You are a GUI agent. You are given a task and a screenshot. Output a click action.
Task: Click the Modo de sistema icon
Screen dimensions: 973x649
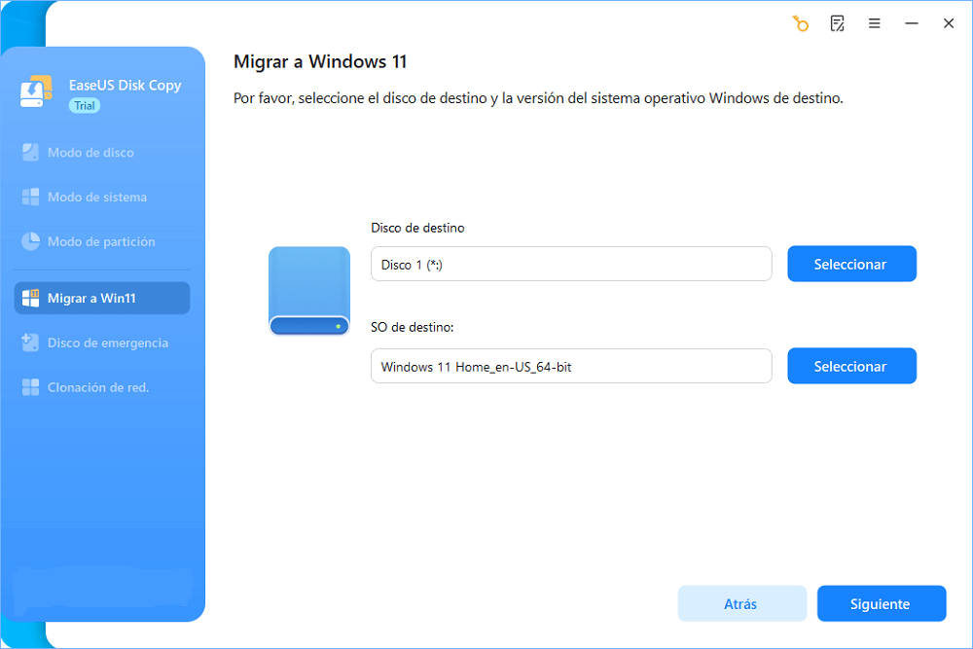pos(30,198)
